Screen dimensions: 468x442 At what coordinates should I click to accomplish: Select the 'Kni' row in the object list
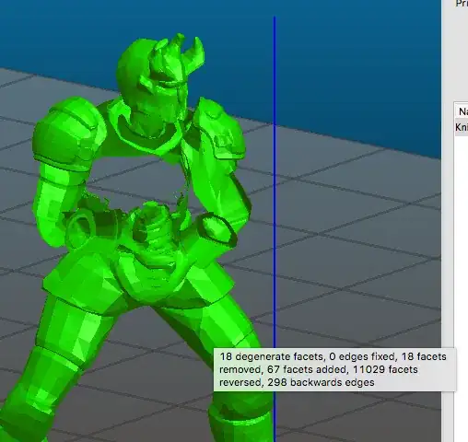tap(462, 127)
